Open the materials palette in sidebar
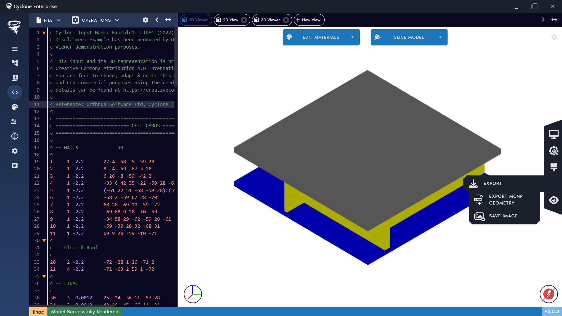The width and height of the screenshot is (562, 316). point(15,107)
